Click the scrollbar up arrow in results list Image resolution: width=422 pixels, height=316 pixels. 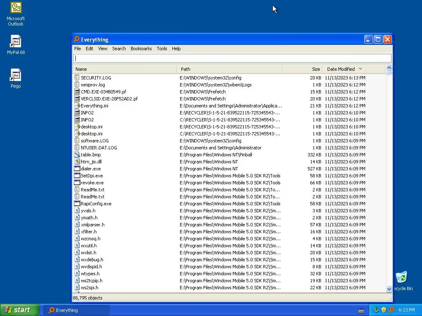point(389,68)
